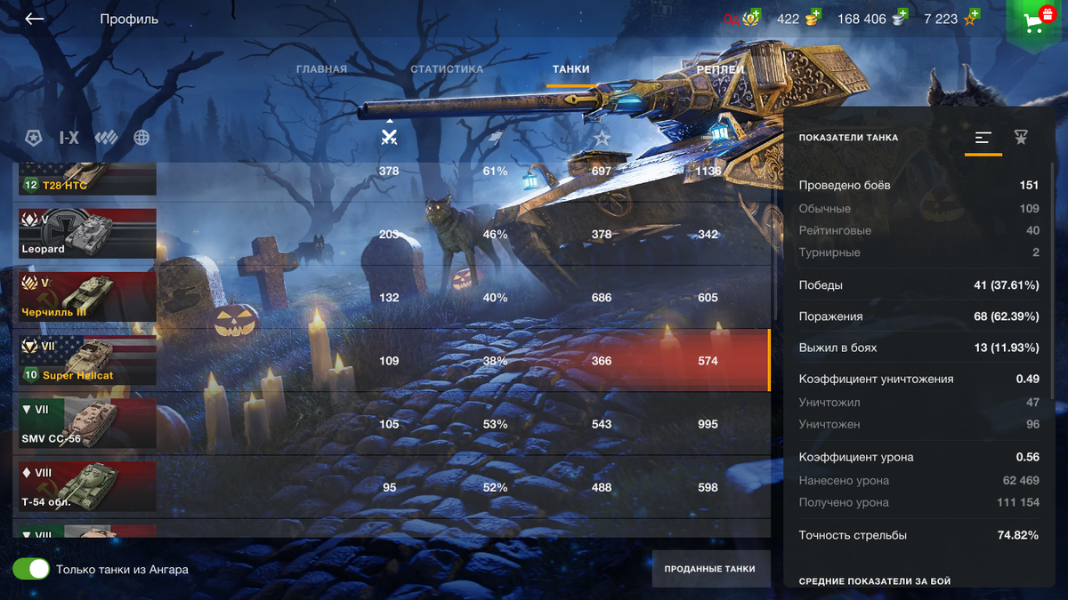Click Т-54 обл. battles value 95

pos(389,487)
